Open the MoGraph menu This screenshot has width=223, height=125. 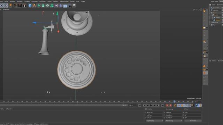coord(20,1)
